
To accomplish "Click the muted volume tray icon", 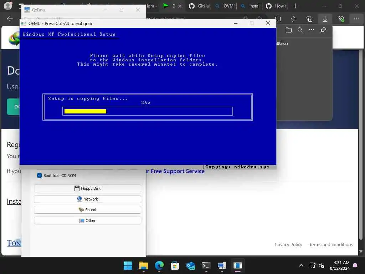I will point(322,265).
